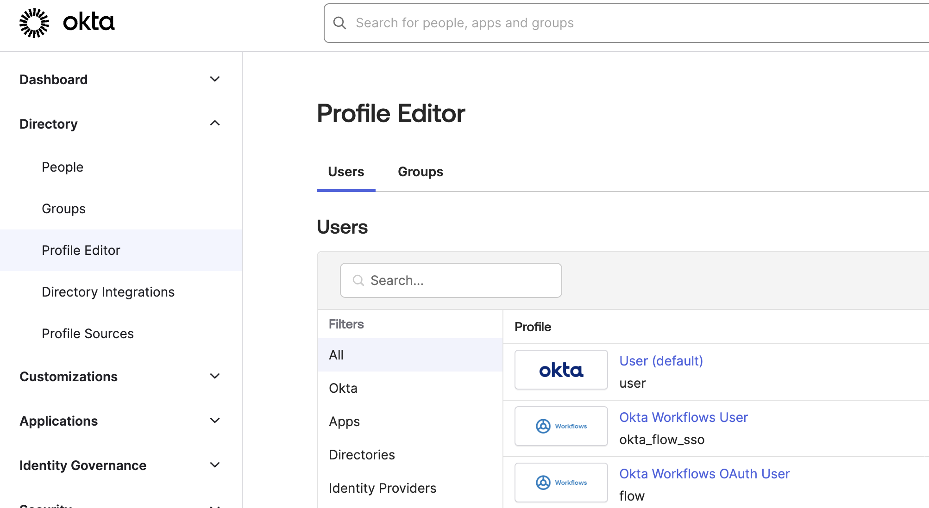Expand the Identity Governance chevron

coord(215,465)
